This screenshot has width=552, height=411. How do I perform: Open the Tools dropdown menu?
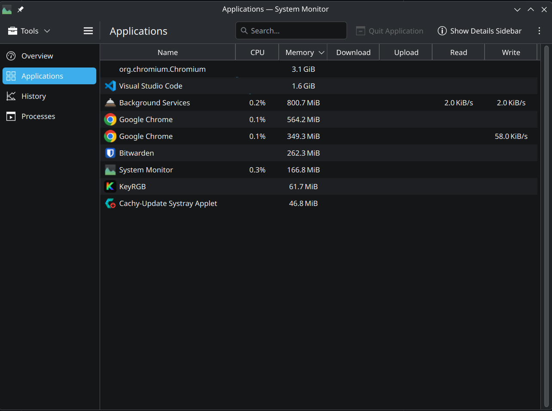pyautogui.click(x=29, y=31)
